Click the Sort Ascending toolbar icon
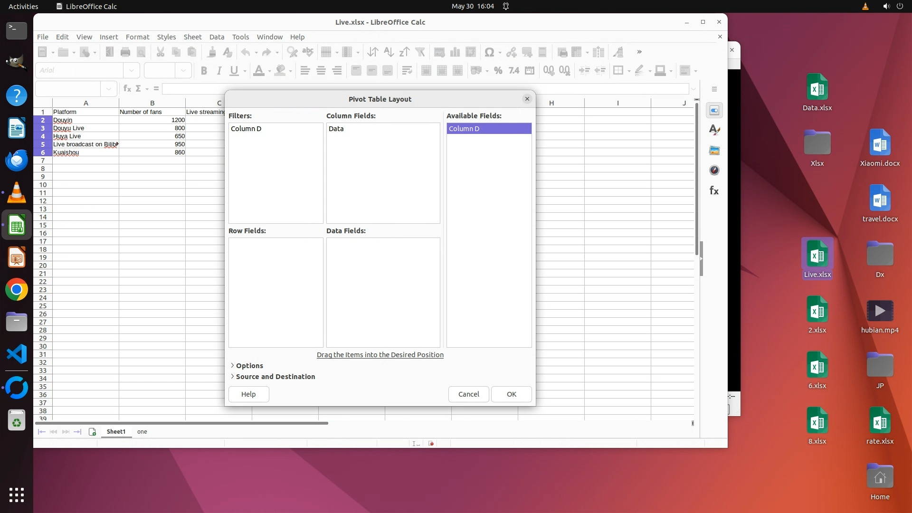Screen dimensions: 912x513 click(x=389, y=52)
